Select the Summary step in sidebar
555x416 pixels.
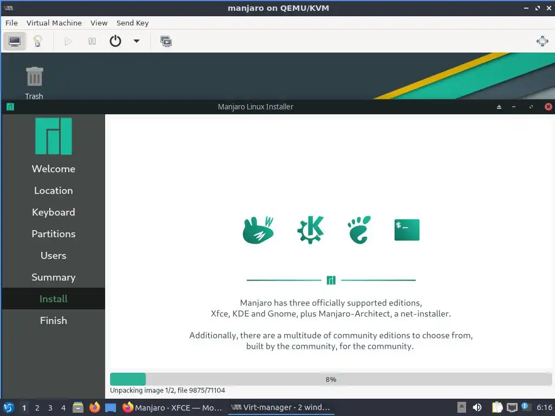(54, 277)
